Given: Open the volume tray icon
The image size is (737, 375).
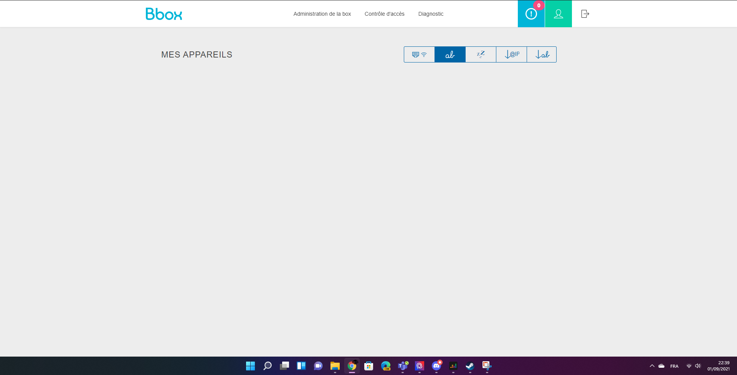Looking at the screenshot, I should point(698,366).
